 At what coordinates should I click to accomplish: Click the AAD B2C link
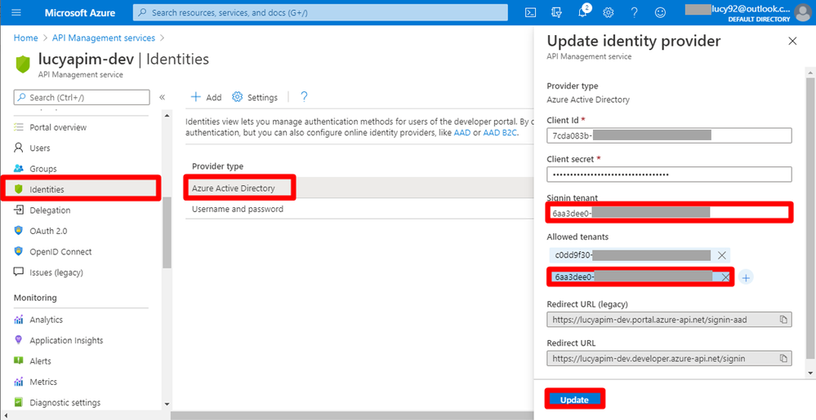tap(500, 133)
